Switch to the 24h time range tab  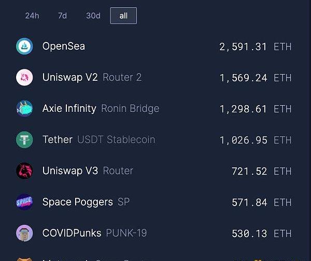[32, 16]
